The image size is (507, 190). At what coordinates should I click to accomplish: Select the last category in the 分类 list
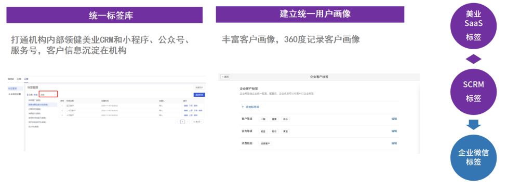[34, 126]
